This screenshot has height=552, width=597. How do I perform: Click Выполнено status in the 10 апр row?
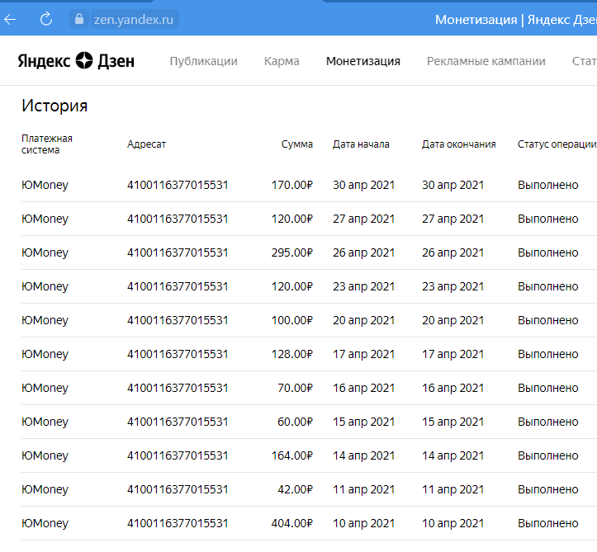coord(548,524)
